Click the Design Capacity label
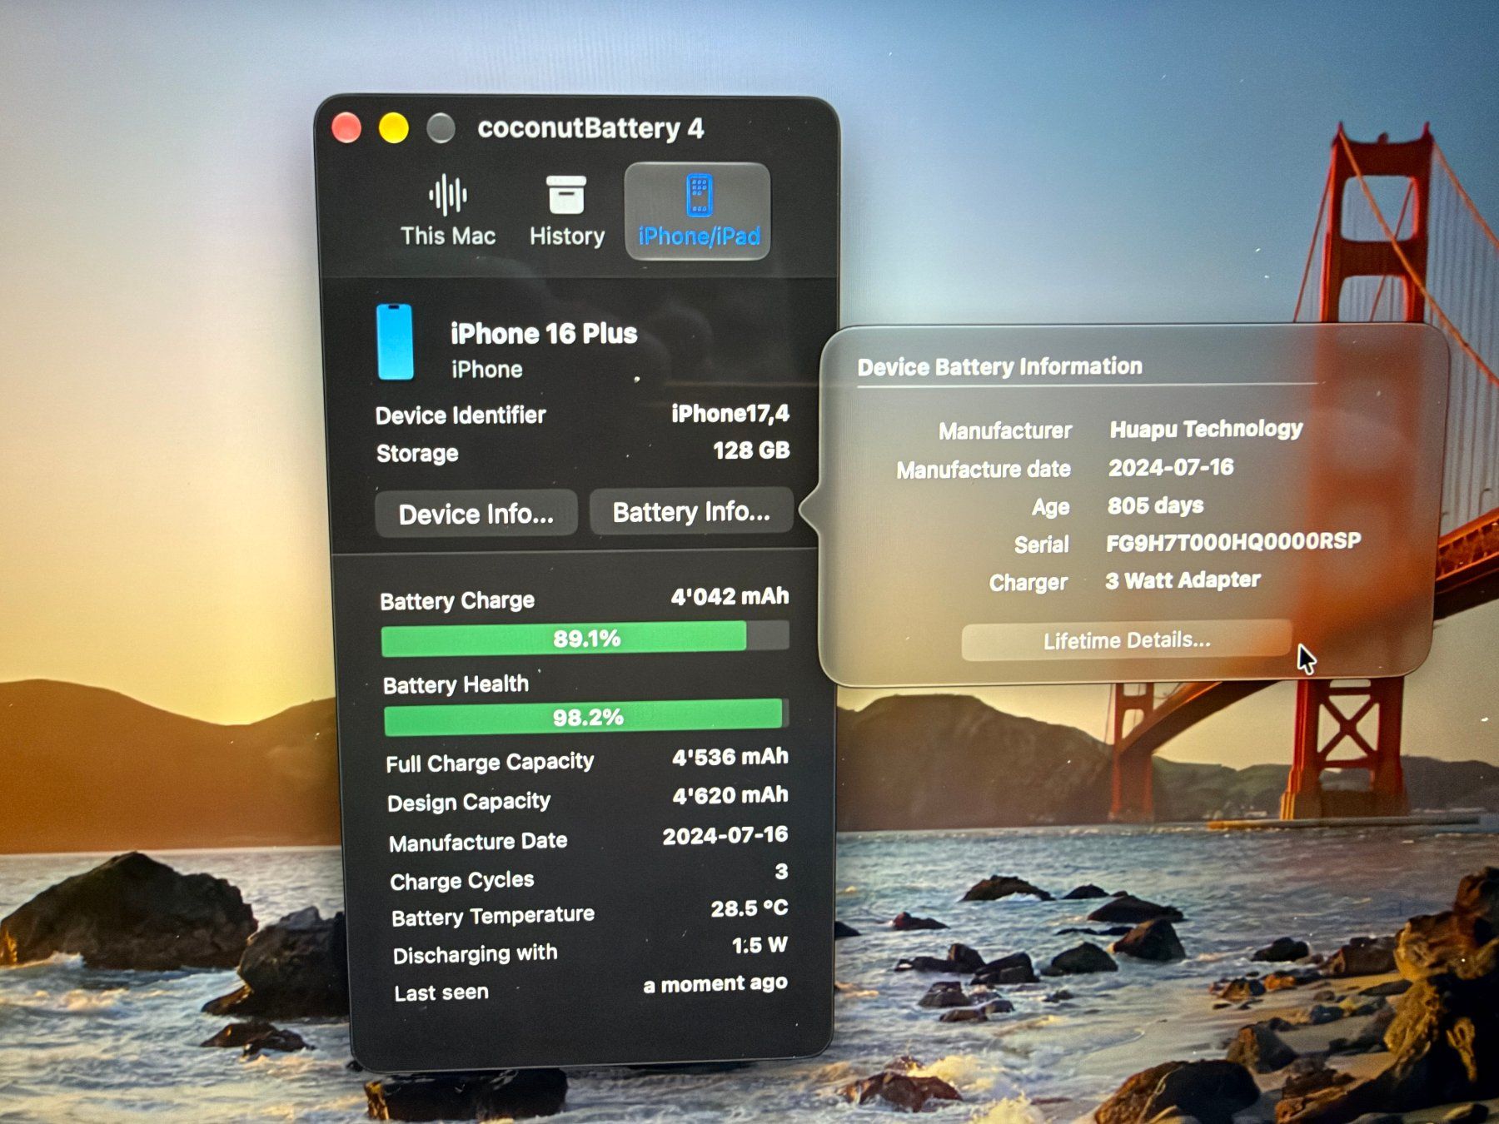This screenshot has height=1124, width=1499. pyautogui.click(x=469, y=802)
